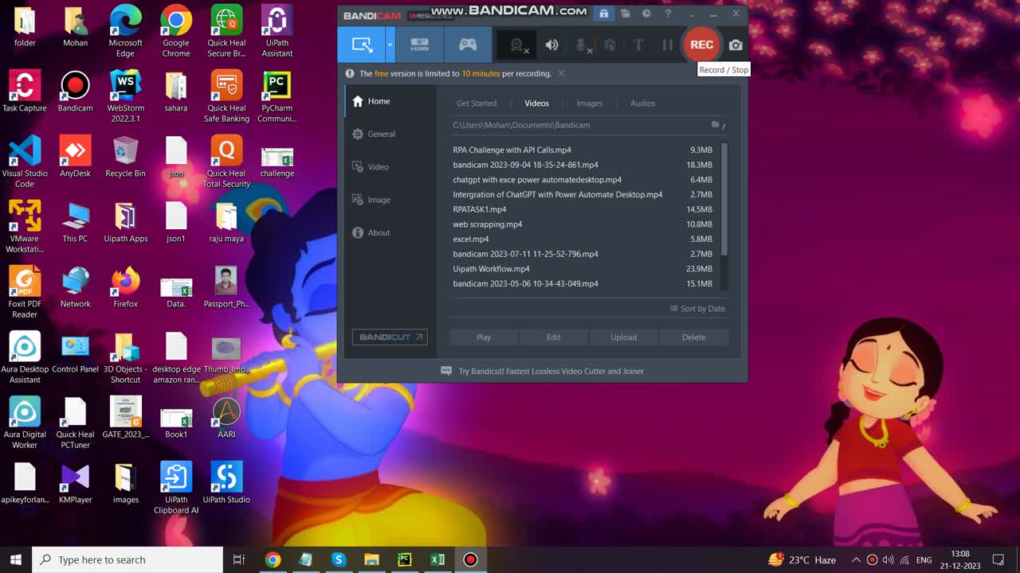Open Bandicut link button
This screenshot has height=573, width=1020.
pos(390,337)
